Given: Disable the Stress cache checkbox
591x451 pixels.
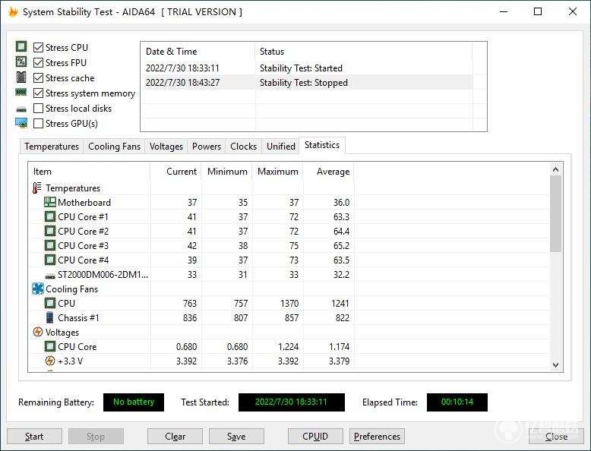Looking at the screenshot, I should [x=38, y=77].
